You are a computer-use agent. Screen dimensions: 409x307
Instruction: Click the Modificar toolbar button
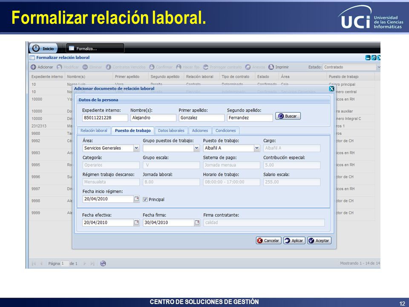pyautogui.click(x=68, y=67)
